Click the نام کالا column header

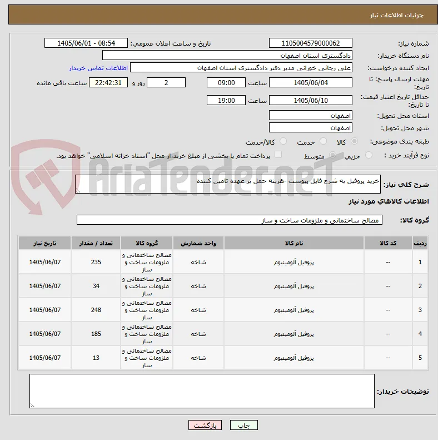click(x=294, y=243)
